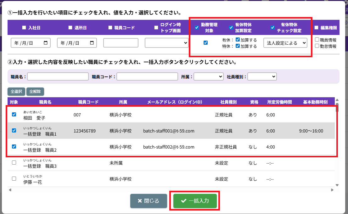
Task: Expand the 所属 filter dropdown
Action: point(209,76)
